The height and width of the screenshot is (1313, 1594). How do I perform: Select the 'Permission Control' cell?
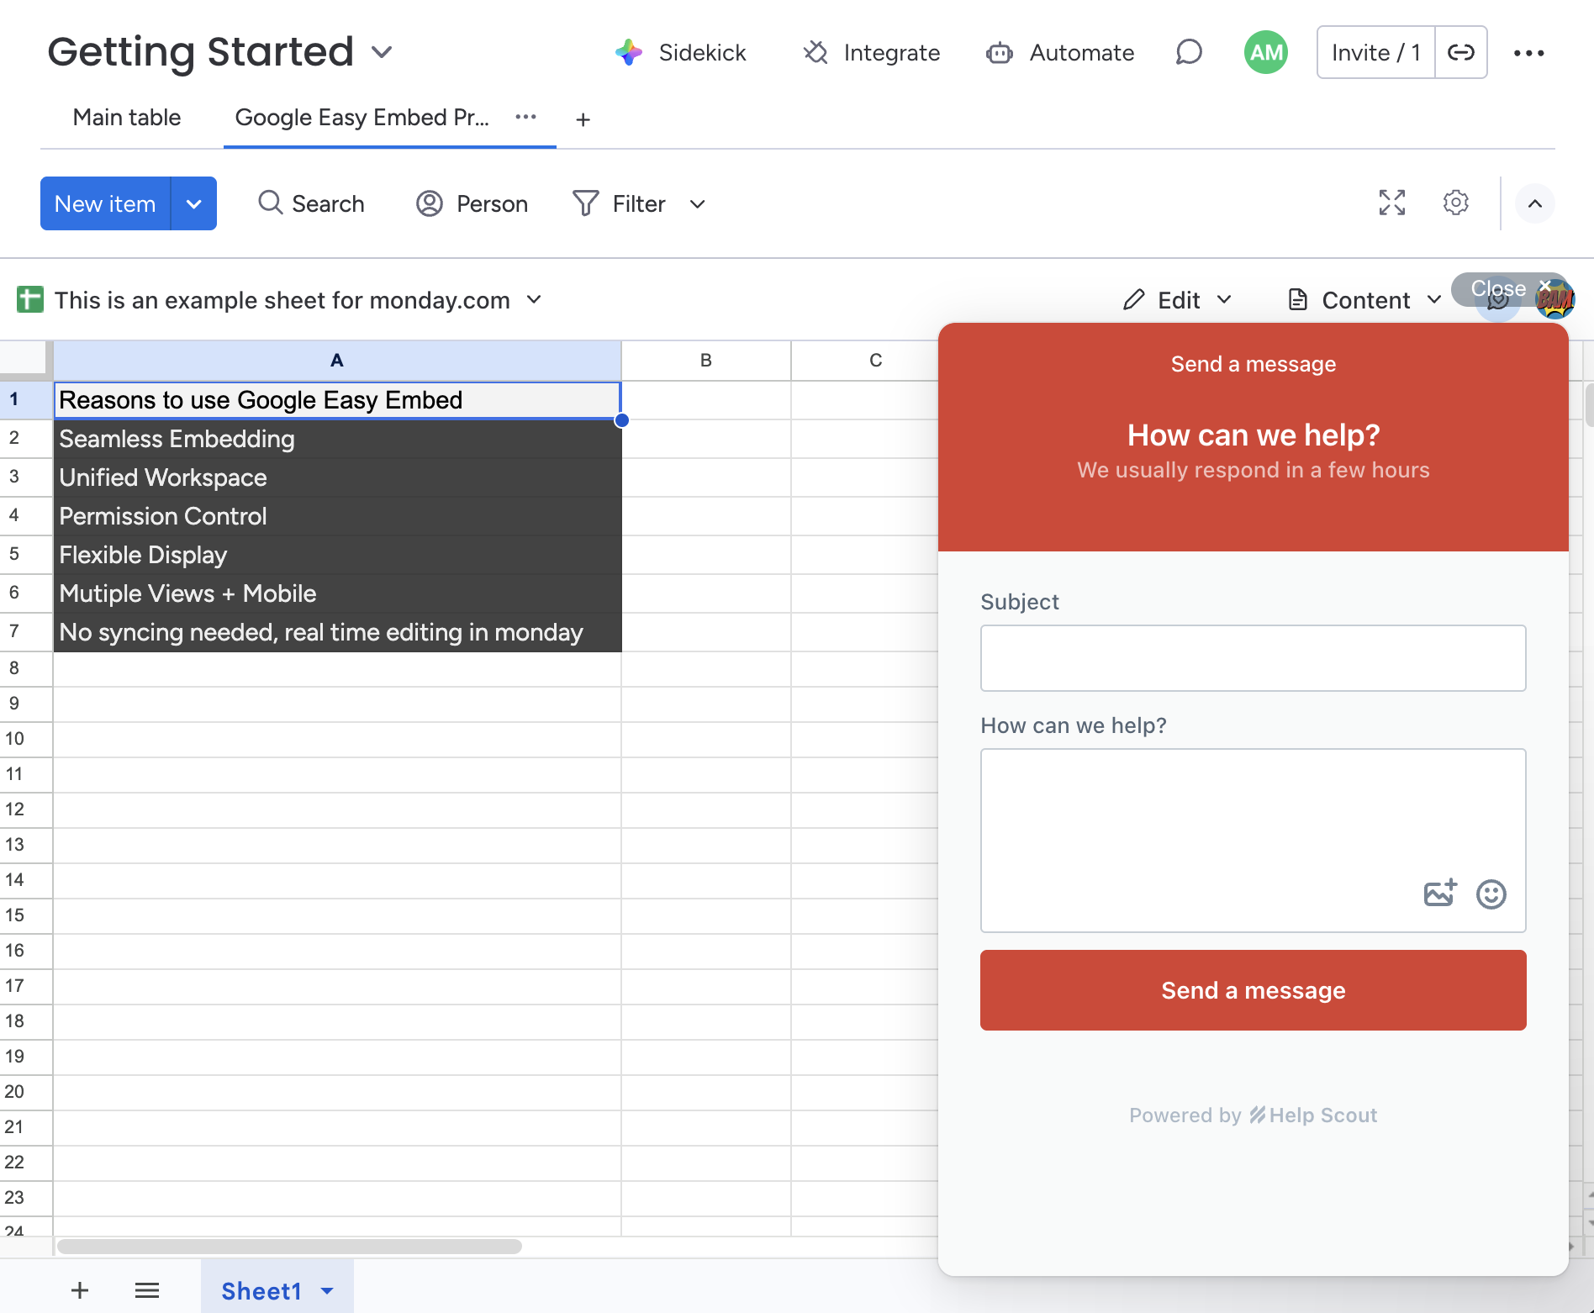click(x=337, y=516)
